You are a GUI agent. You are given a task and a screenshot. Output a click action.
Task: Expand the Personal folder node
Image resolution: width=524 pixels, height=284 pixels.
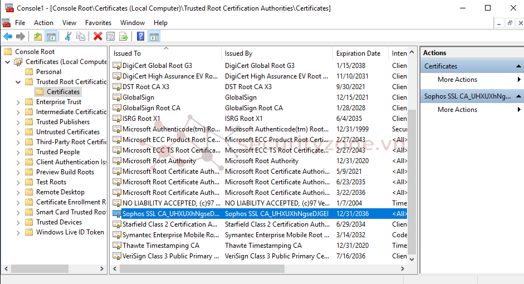(x=18, y=72)
